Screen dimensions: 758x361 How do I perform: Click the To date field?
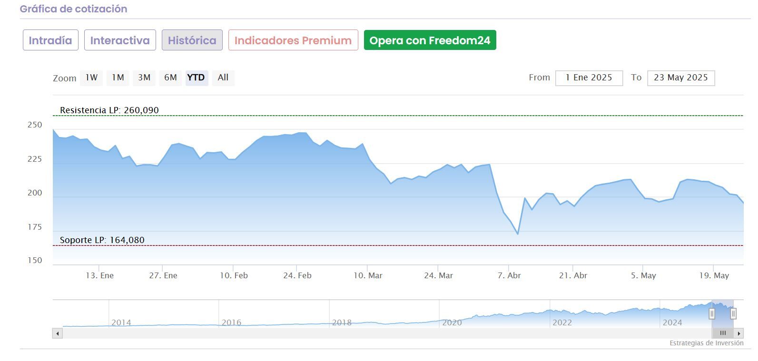pos(680,78)
